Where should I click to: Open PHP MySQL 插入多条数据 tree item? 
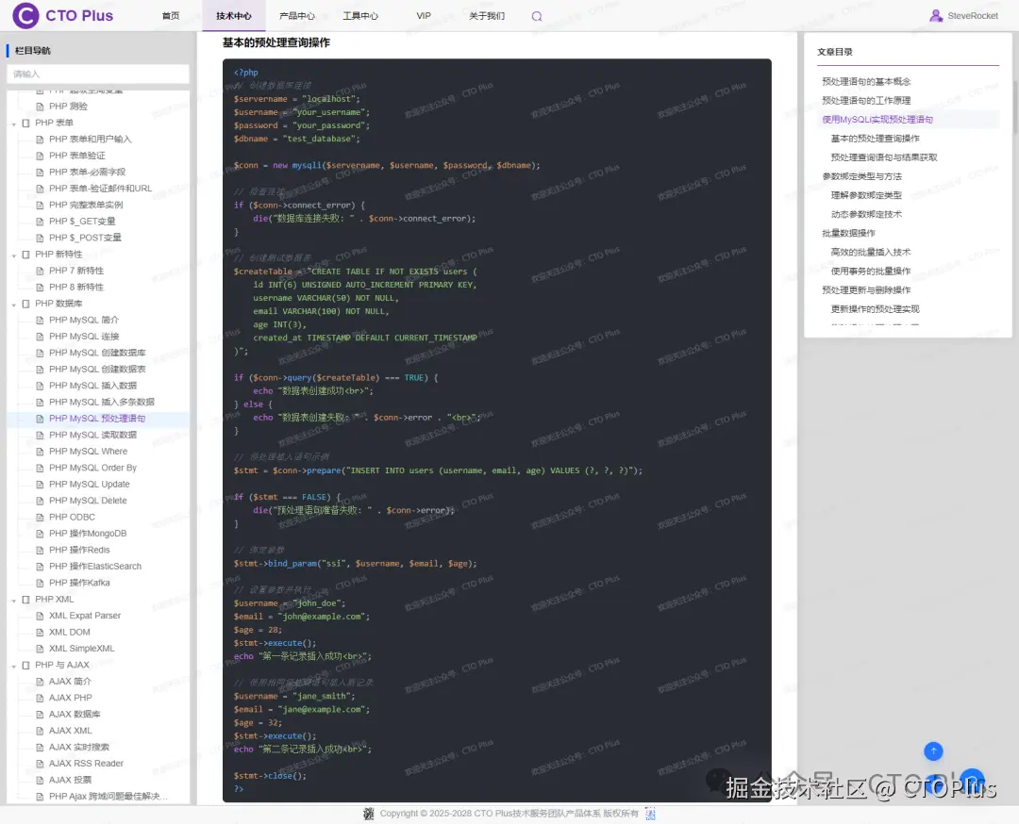101,402
